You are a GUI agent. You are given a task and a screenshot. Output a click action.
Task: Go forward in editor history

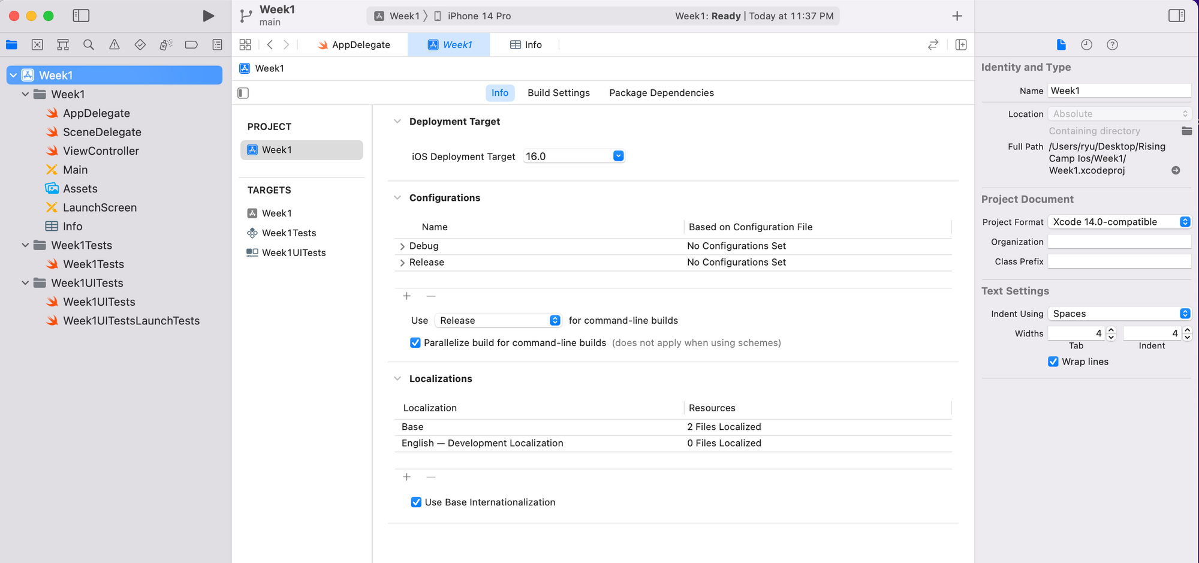(x=287, y=44)
